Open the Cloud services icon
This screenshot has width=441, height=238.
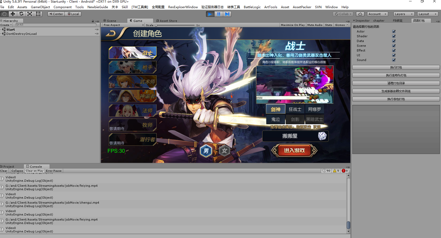pos(360,14)
